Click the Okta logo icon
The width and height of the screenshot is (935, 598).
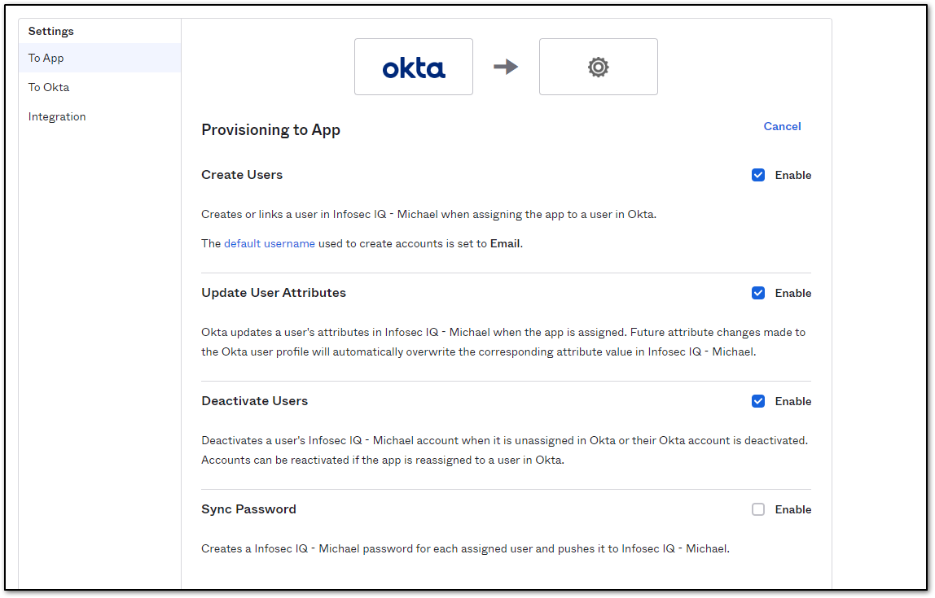(x=413, y=68)
